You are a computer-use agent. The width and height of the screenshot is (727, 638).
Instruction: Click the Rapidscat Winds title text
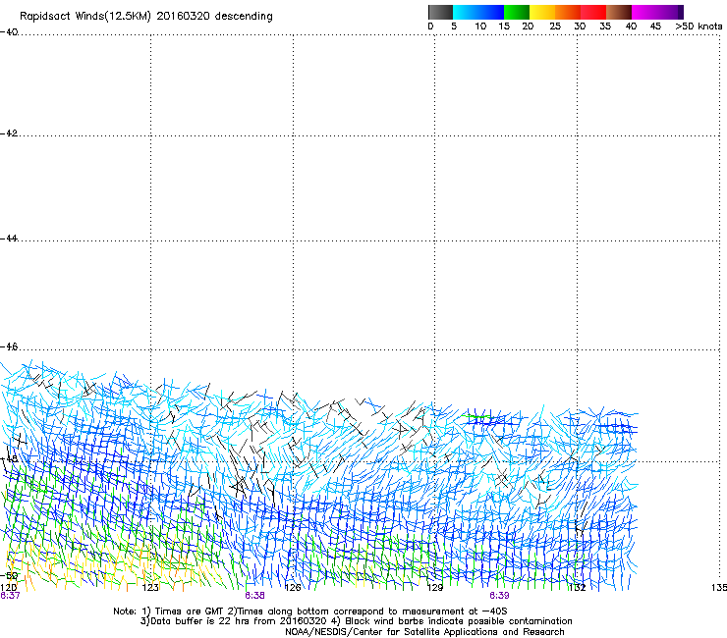coord(146,17)
